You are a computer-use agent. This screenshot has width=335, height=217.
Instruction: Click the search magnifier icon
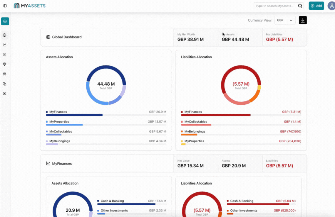click(300, 6)
